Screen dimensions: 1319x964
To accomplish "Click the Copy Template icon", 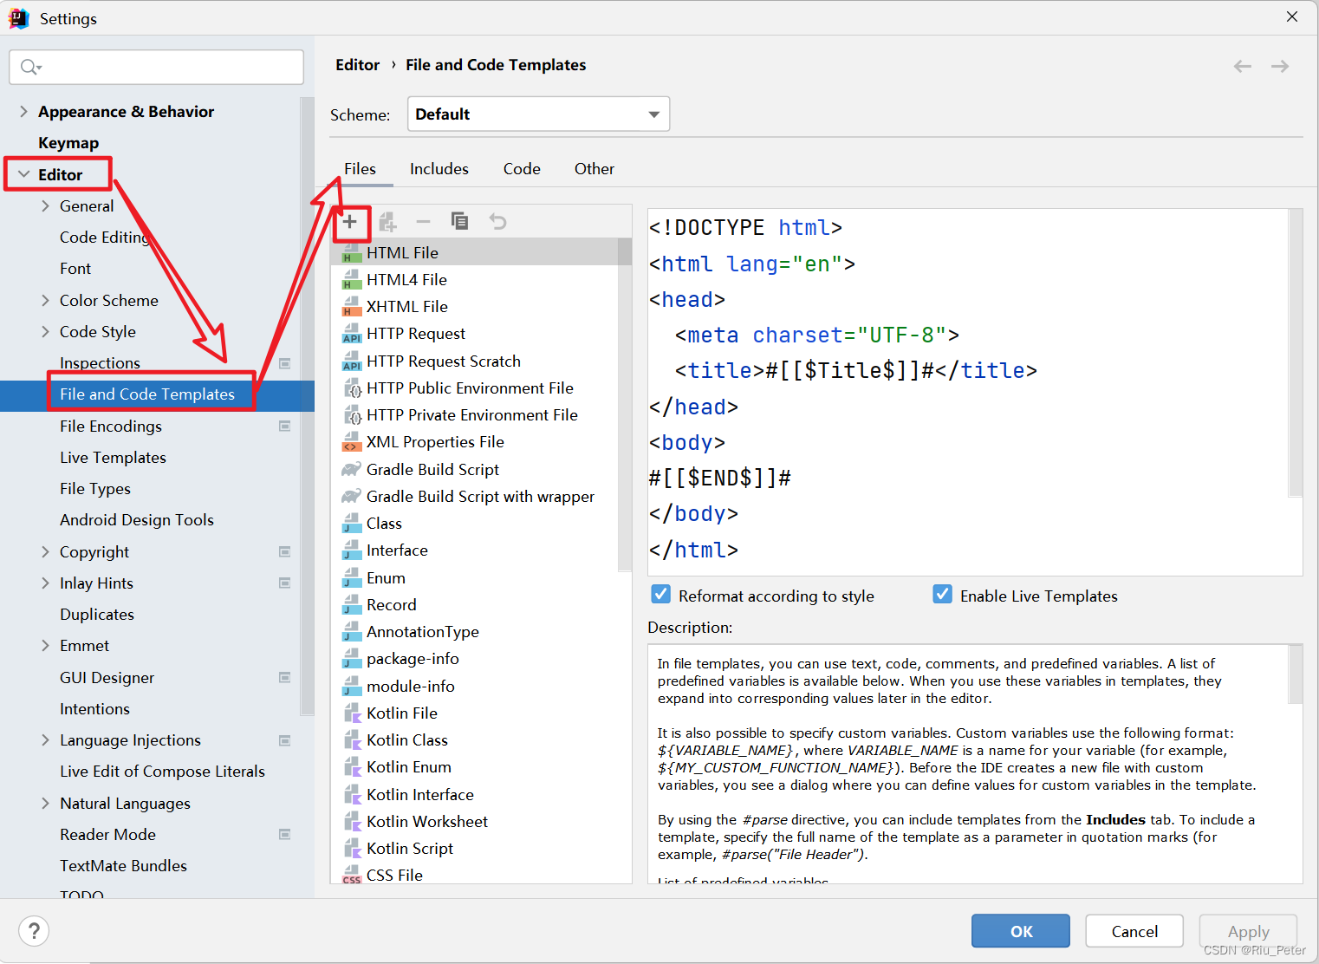I will click(x=459, y=221).
